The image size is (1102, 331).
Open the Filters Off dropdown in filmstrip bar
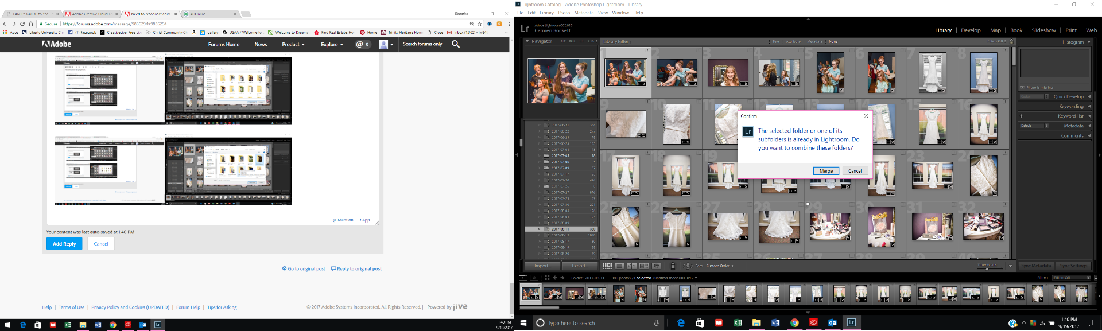[1072, 278]
